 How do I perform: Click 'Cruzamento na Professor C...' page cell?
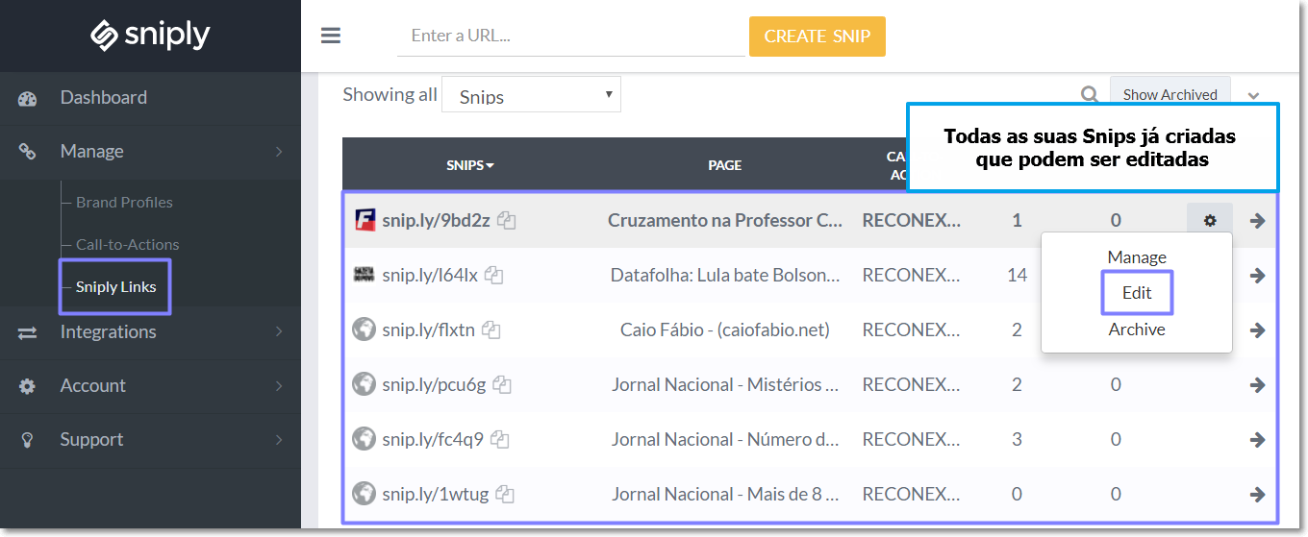[x=725, y=221]
